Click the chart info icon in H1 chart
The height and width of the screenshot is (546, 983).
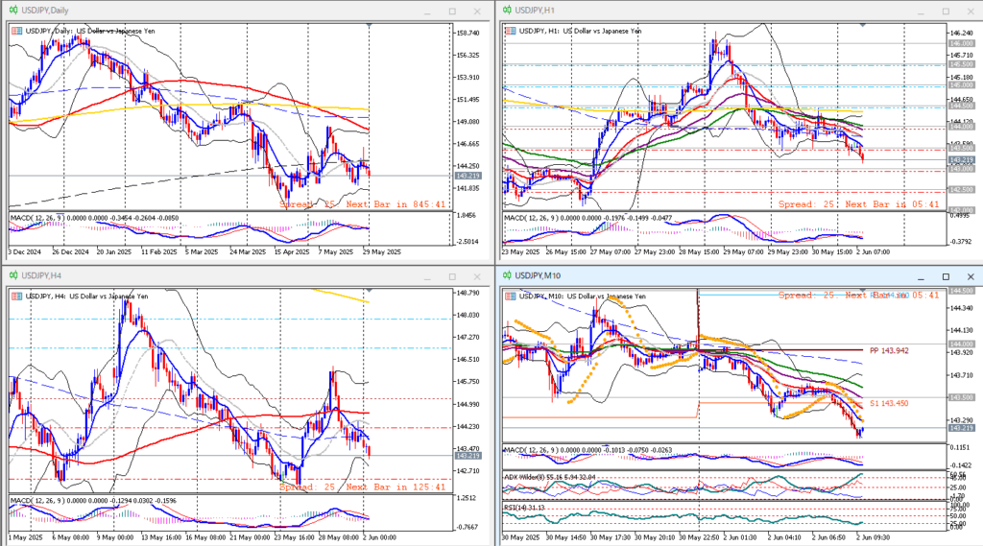511,31
